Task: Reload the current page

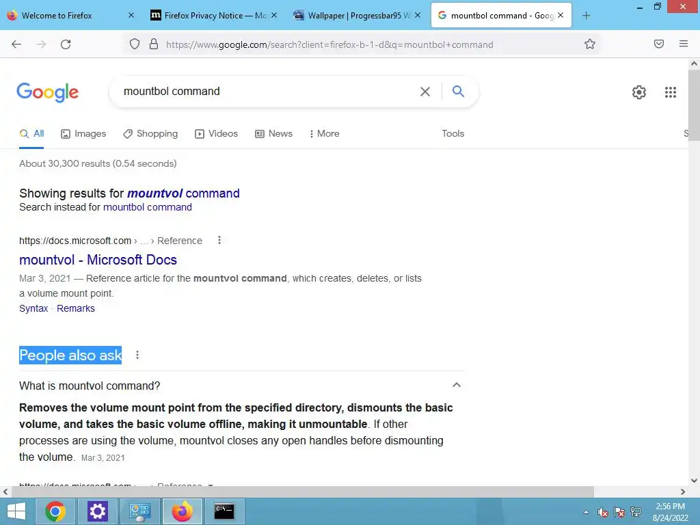Action: point(66,44)
